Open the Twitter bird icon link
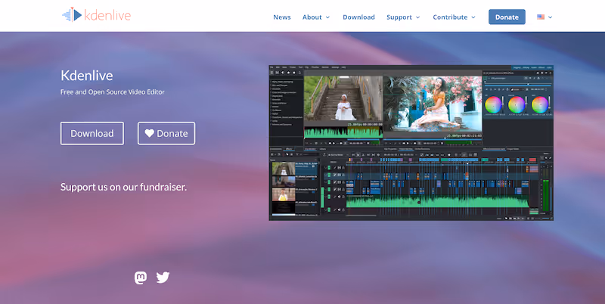The image size is (605, 304). coord(163,278)
